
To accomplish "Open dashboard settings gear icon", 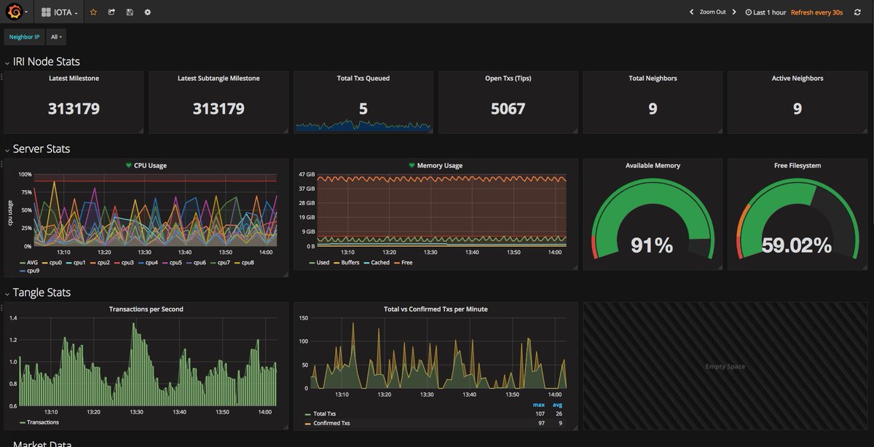I will (x=148, y=12).
